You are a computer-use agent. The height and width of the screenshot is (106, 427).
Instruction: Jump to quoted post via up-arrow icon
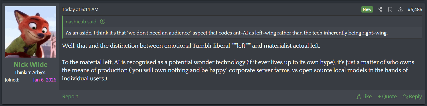(x=103, y=21)
